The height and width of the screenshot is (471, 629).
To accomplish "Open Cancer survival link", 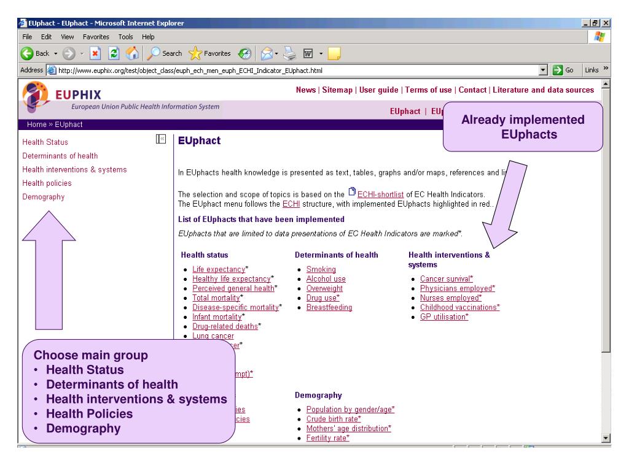I will [447, 279].
